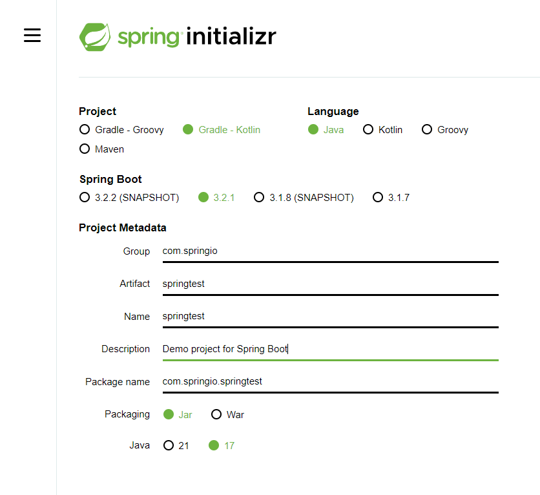
Task: Select Java language option
Action: tap(313, 129)
